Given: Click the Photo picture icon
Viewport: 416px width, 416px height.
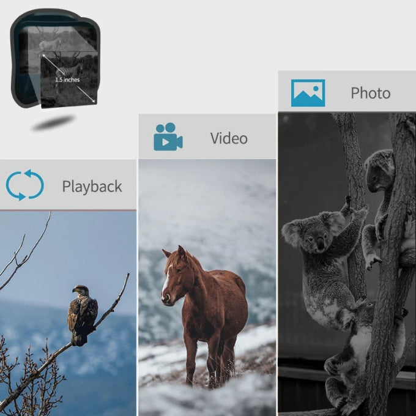Looking at the screenshot, I should (308, 93).
